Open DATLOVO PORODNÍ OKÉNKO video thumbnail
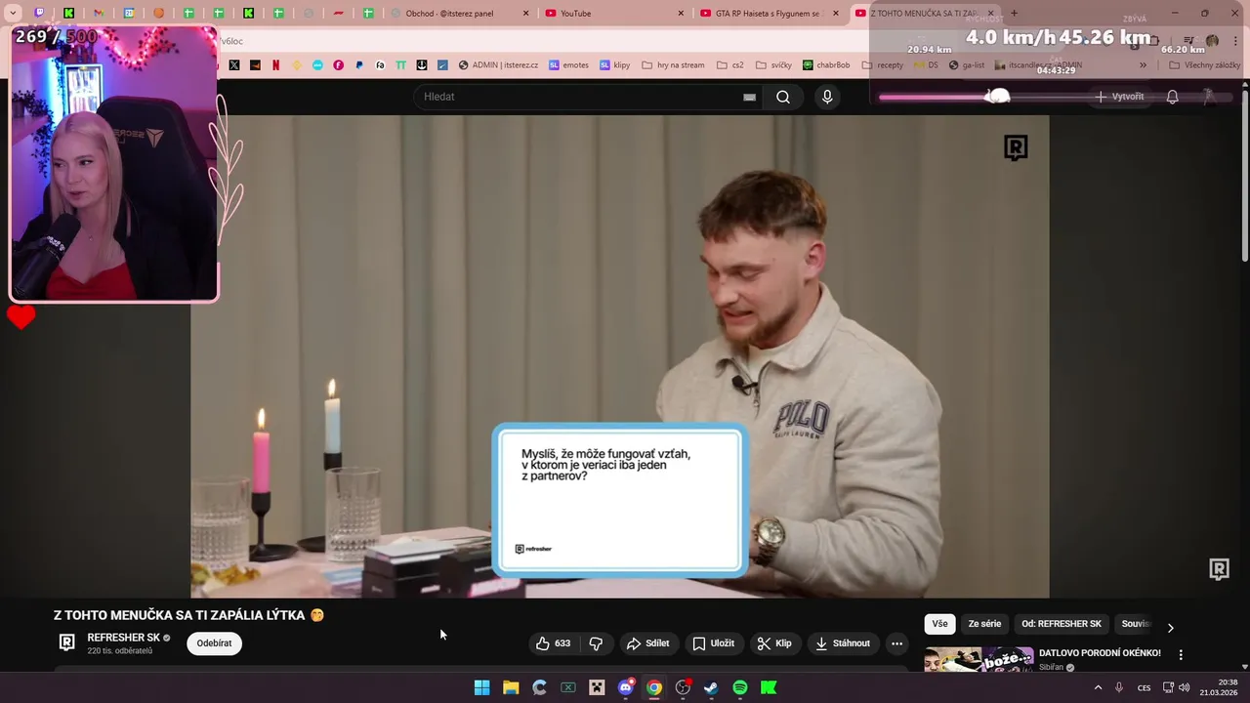Screen dimensions: 1250x703 [979, 660]
